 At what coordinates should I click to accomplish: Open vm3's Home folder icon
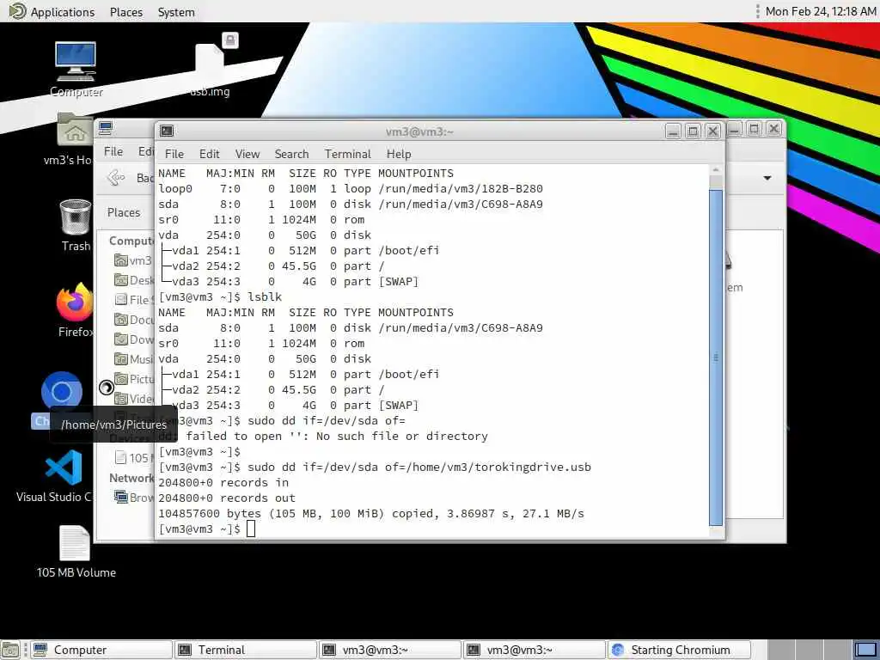(x=75, y=131)
